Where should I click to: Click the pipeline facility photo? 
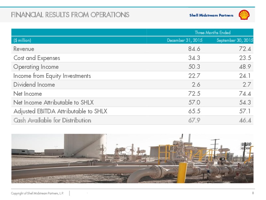click(132, 158)
